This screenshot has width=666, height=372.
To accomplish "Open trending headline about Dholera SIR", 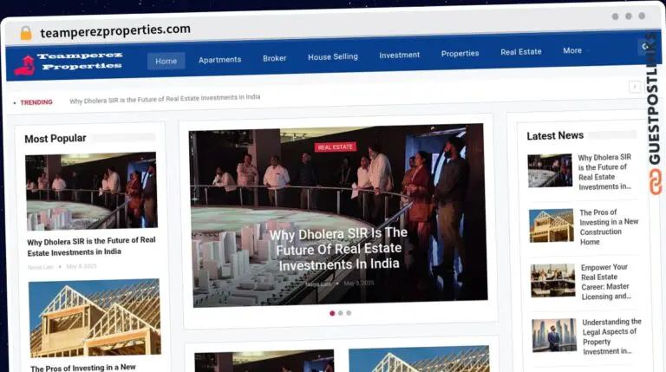I will [165, 99].
